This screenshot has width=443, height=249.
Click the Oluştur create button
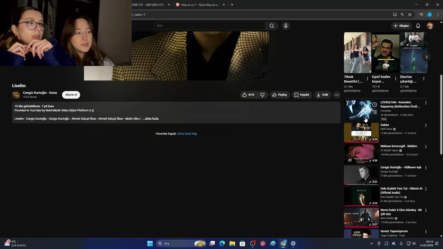[x=401, y=26]
